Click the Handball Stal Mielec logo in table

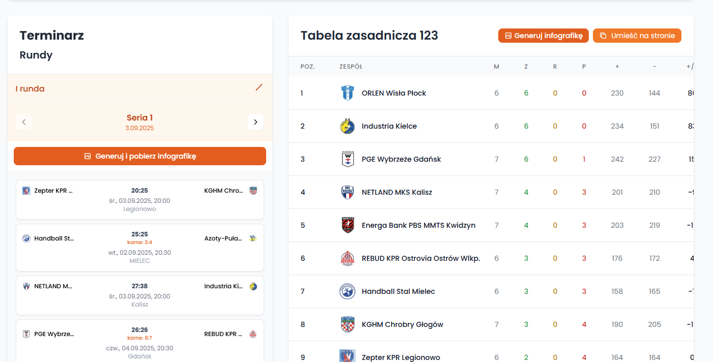pyautogui.click(x=347, y=291)
